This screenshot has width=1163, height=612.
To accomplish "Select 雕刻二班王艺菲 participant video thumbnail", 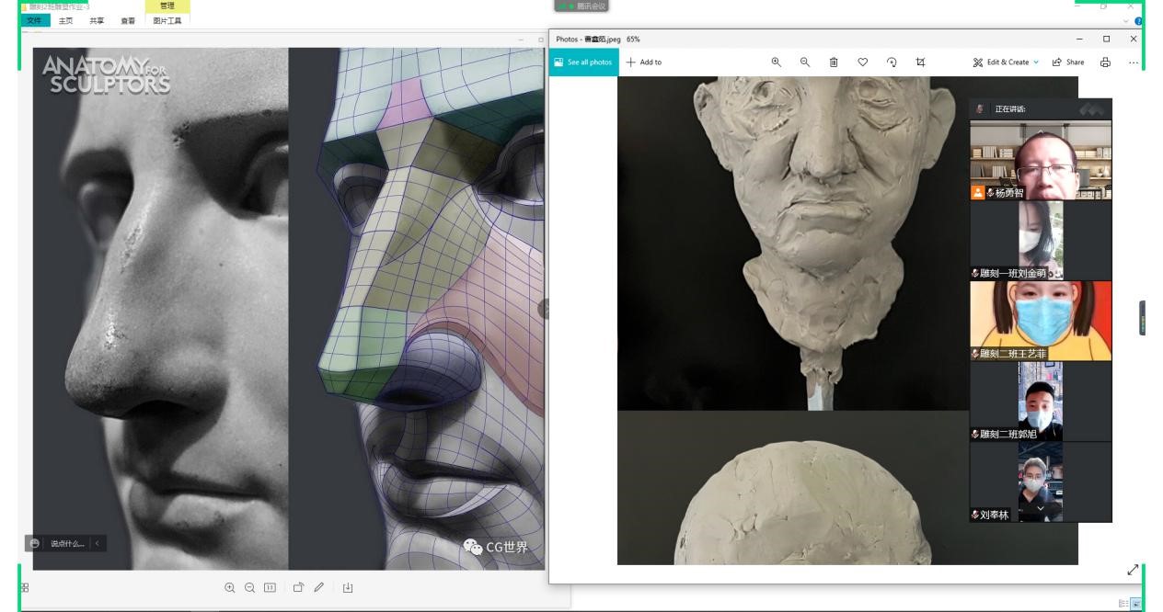I will click(x=1041, y=320).
